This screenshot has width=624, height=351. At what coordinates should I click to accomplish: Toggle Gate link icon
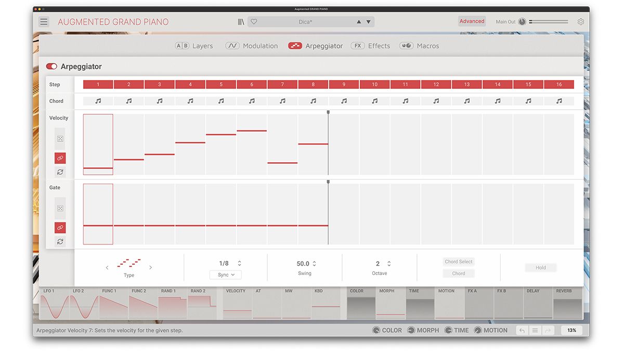click(x=60, y=228)
